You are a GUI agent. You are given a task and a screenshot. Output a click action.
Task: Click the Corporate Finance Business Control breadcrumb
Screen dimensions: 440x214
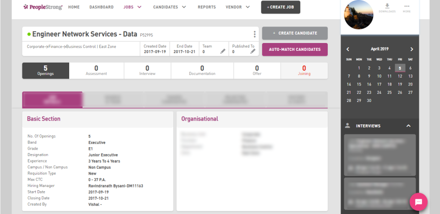71,47
